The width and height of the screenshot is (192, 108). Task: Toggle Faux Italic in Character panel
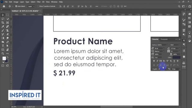point(157,61)
